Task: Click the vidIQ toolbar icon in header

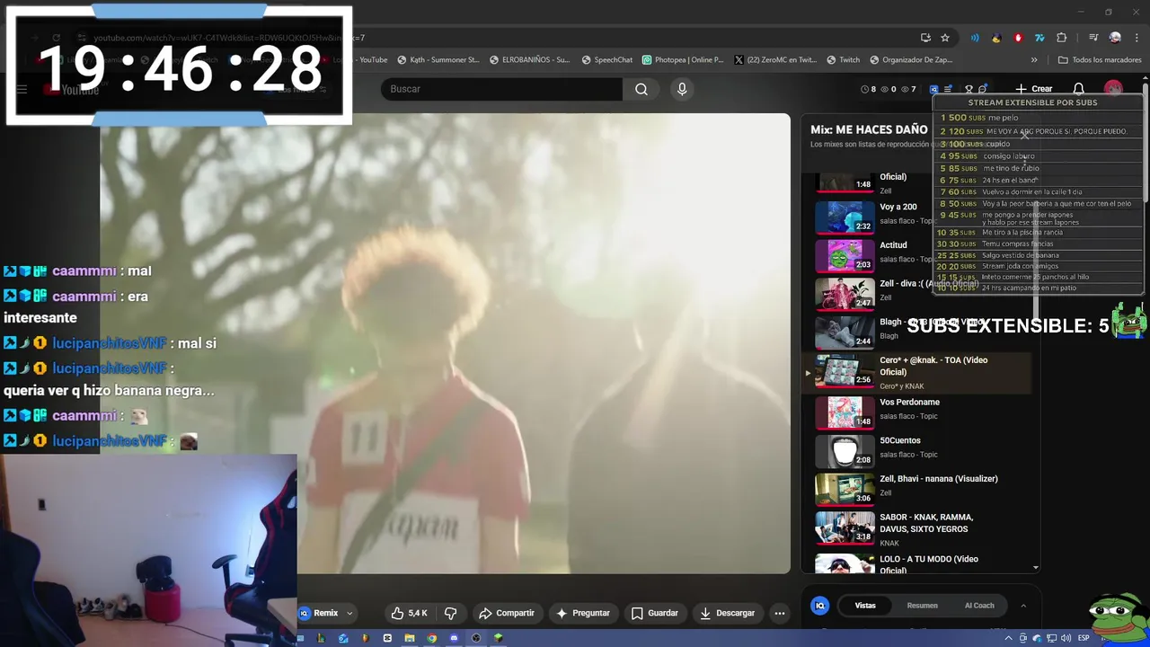Action: tap(933, 89)
